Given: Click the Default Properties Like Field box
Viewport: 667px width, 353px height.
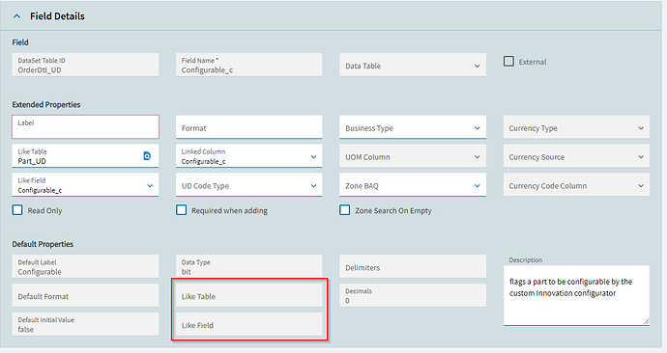Looking at the screenshot, I should (x=248, y=324).
